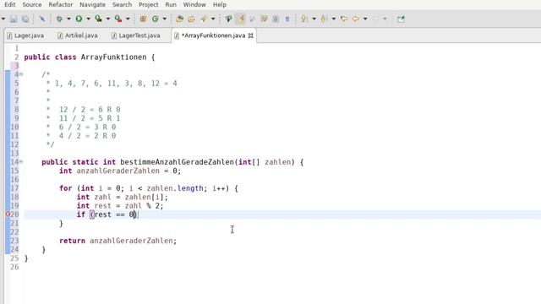The image size is (541, 304).
Task: Open the Edit menu
Action: pyautogui.click(x=9, y=4)
